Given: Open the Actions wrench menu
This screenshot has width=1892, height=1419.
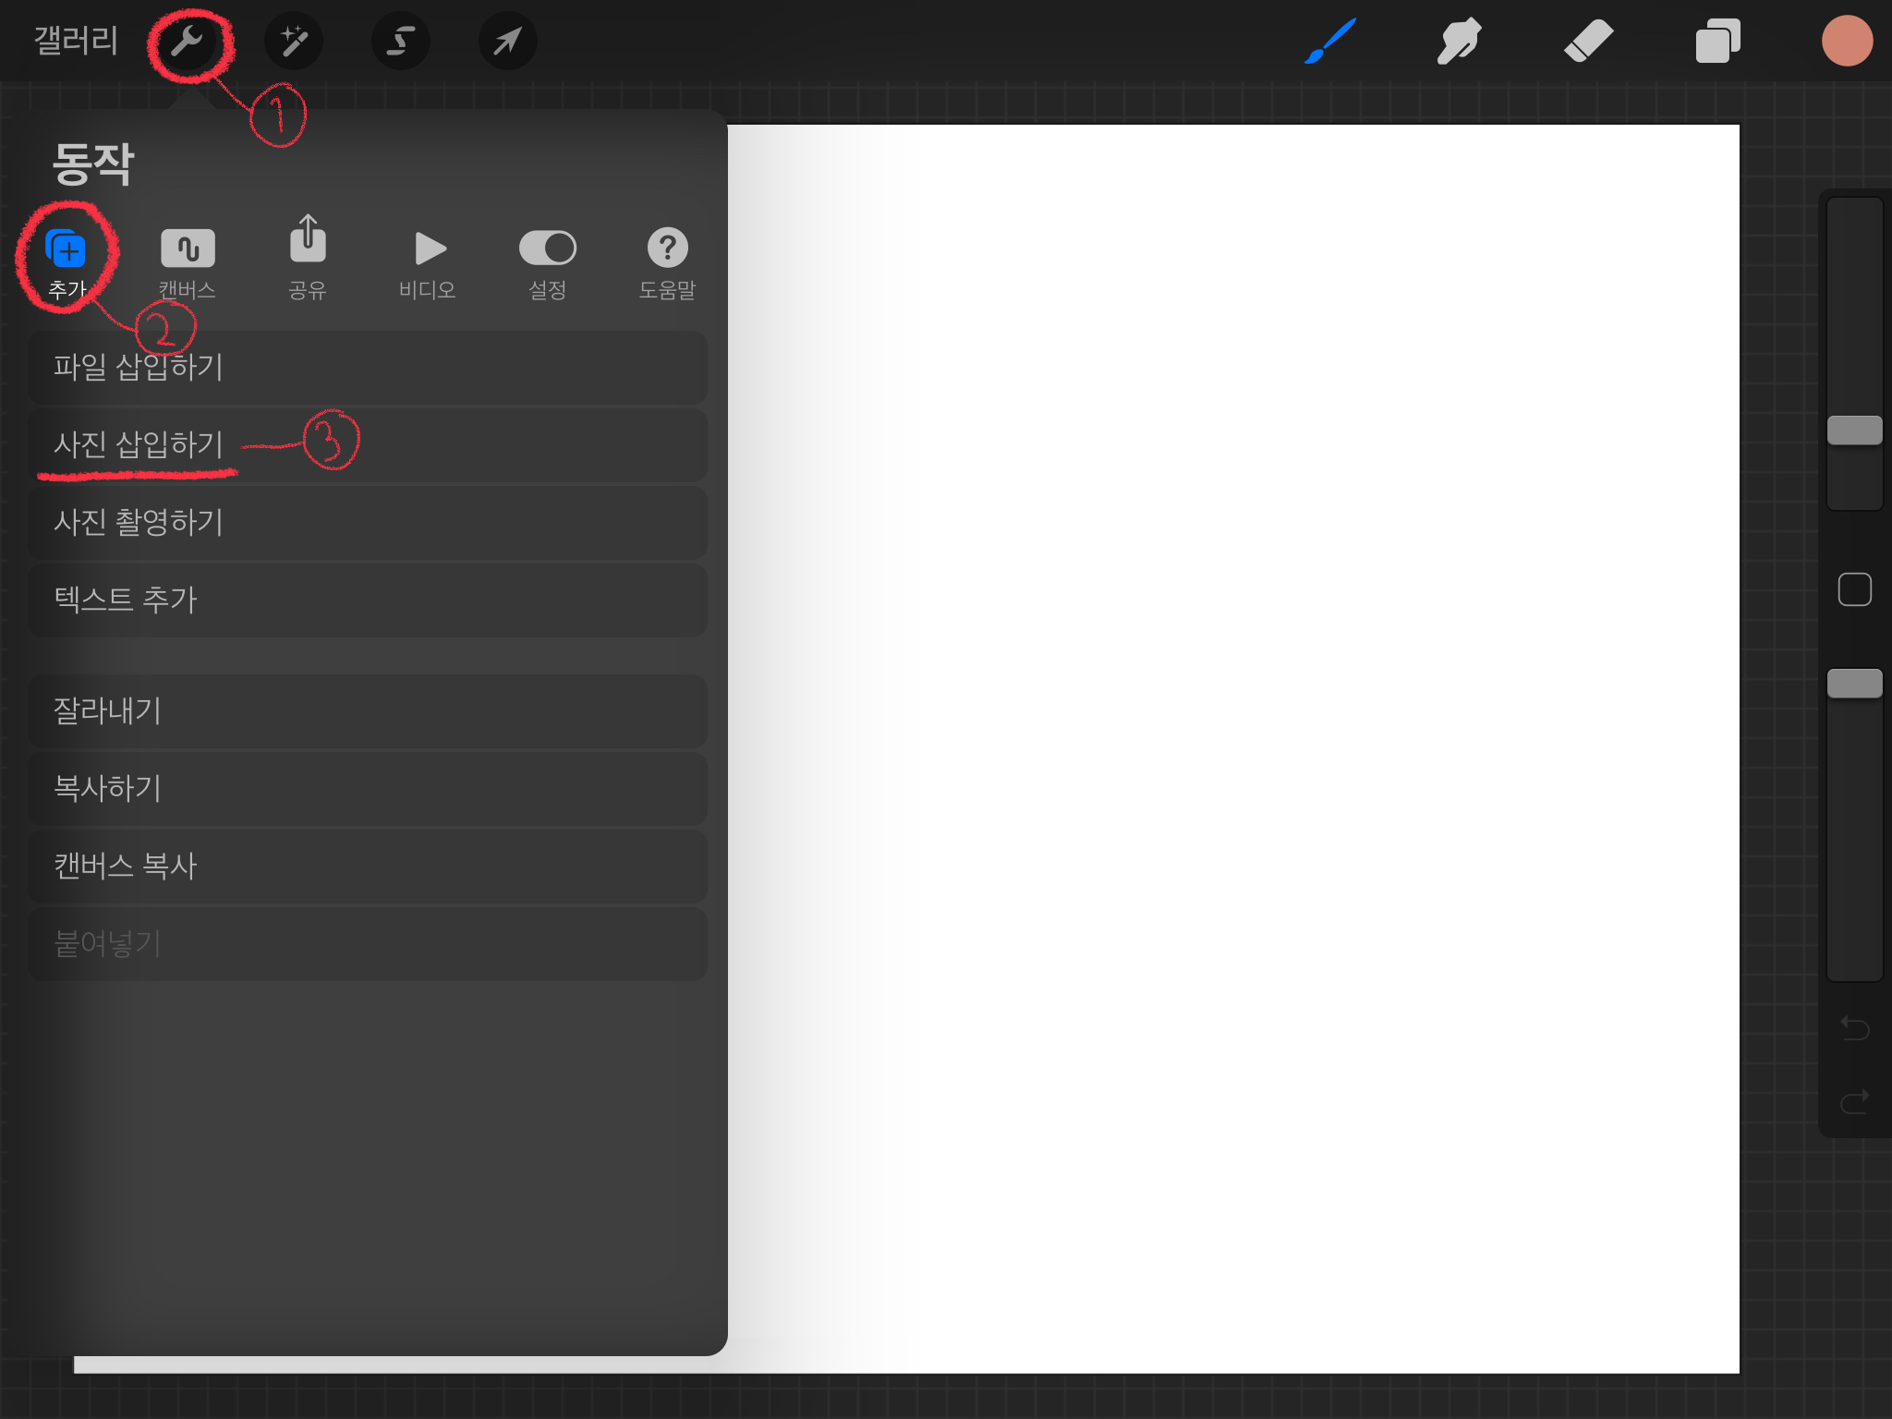Looking at the screenshot, I should pyautogui.click(x=188, y=42).
